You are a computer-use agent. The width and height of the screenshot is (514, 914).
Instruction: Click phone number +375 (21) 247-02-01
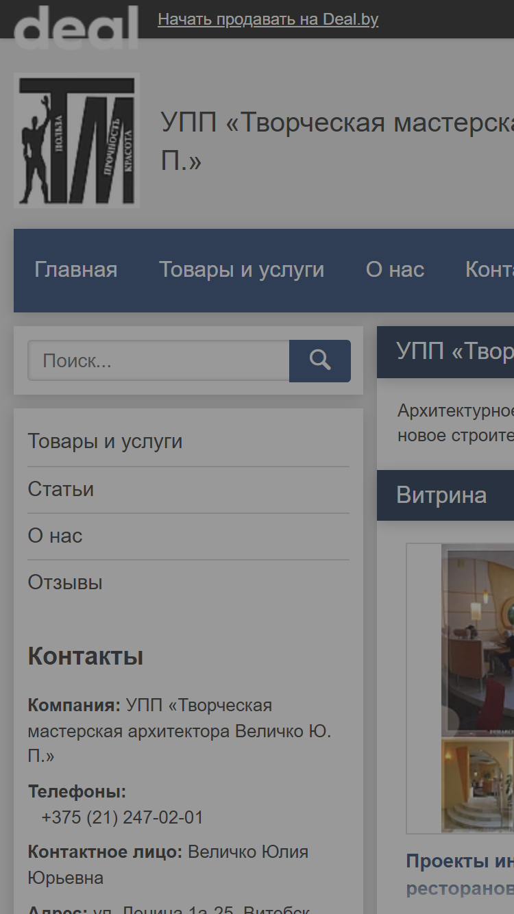(123, 817)
